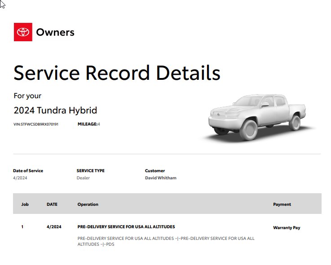
Task: Click the 4/2024 date in job row
Action: 54,227
